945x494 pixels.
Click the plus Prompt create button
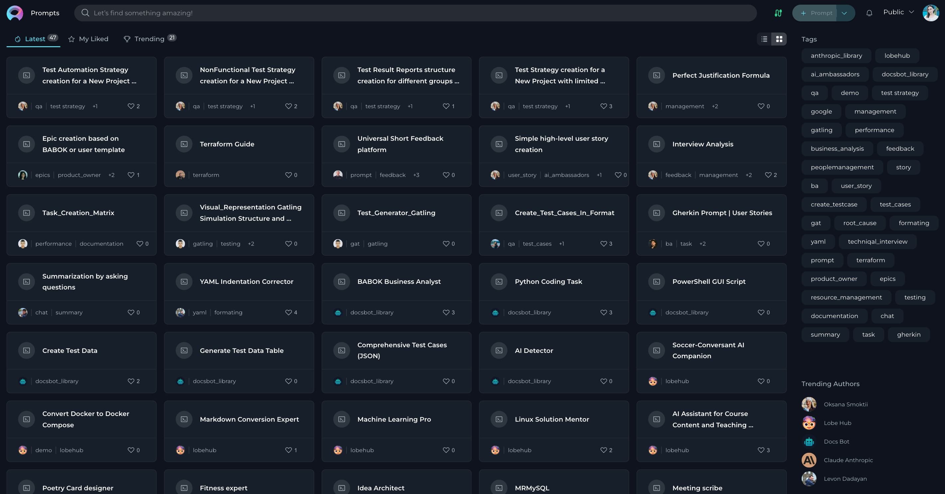(x=814, y=13)
